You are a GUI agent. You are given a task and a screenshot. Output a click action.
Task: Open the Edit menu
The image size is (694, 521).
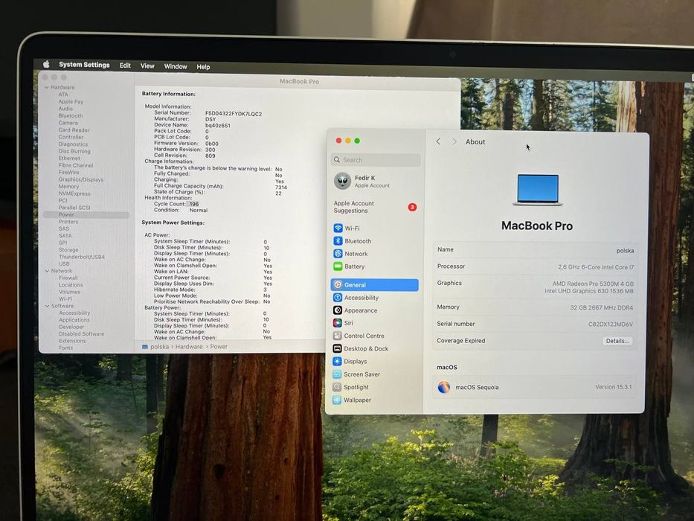(125, 65)
